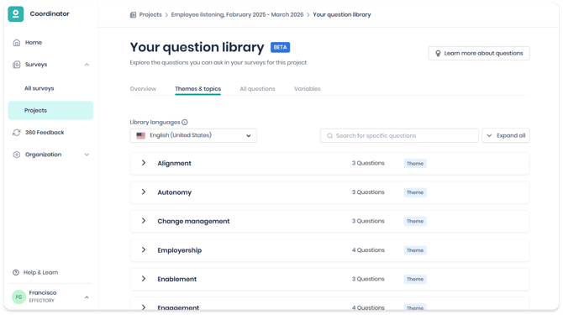Image resolution: width=563 pixels, height=315 pixels.
Task: Click the breadcrumb Projects icon
Action: [x=133, y=15]
